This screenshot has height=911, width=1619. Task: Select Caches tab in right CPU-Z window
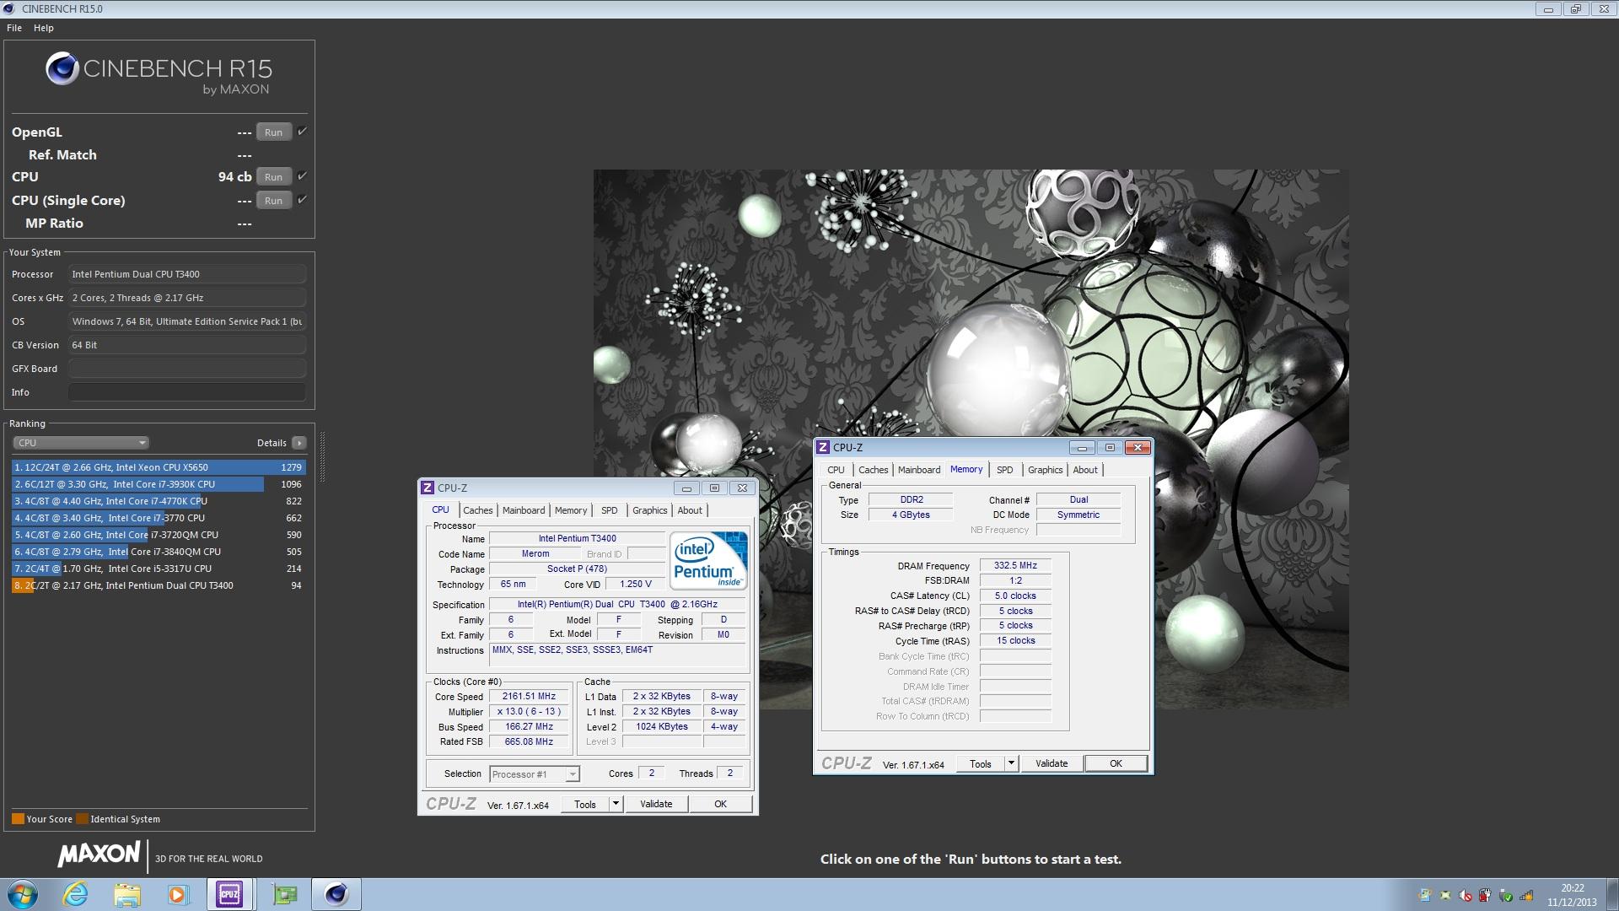(x=873, y=470)
